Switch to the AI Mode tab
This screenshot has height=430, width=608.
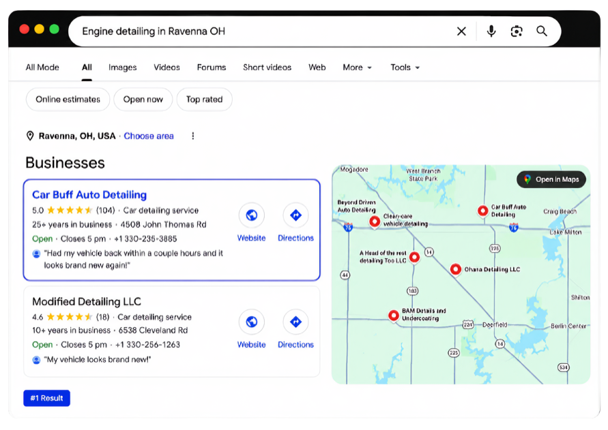(x=42, y=67)
